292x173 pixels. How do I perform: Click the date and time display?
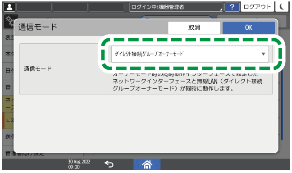[x=79, y=164]
